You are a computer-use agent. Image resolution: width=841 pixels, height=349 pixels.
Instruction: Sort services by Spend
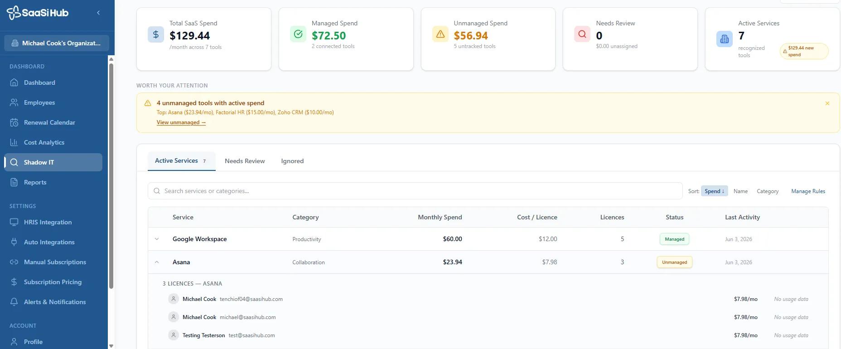(x=715, y=191)
